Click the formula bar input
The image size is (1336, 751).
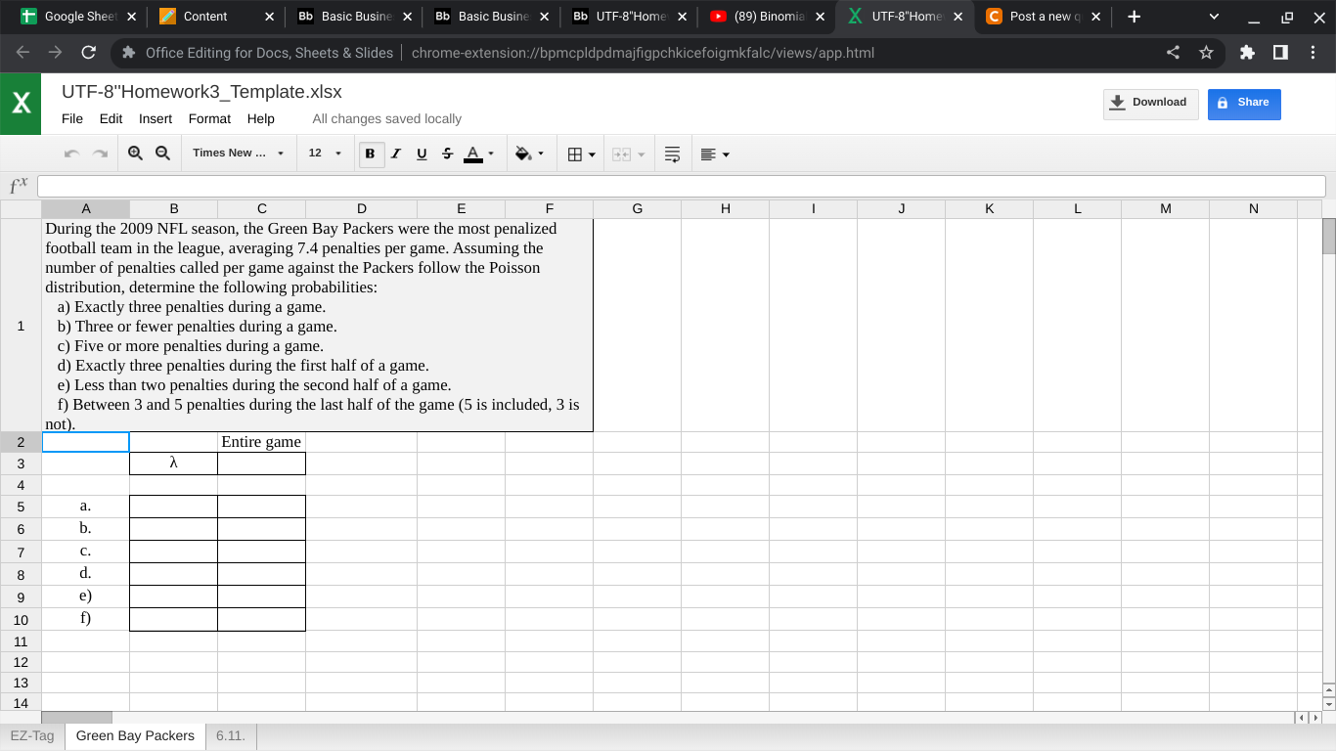tap(681, 186)
